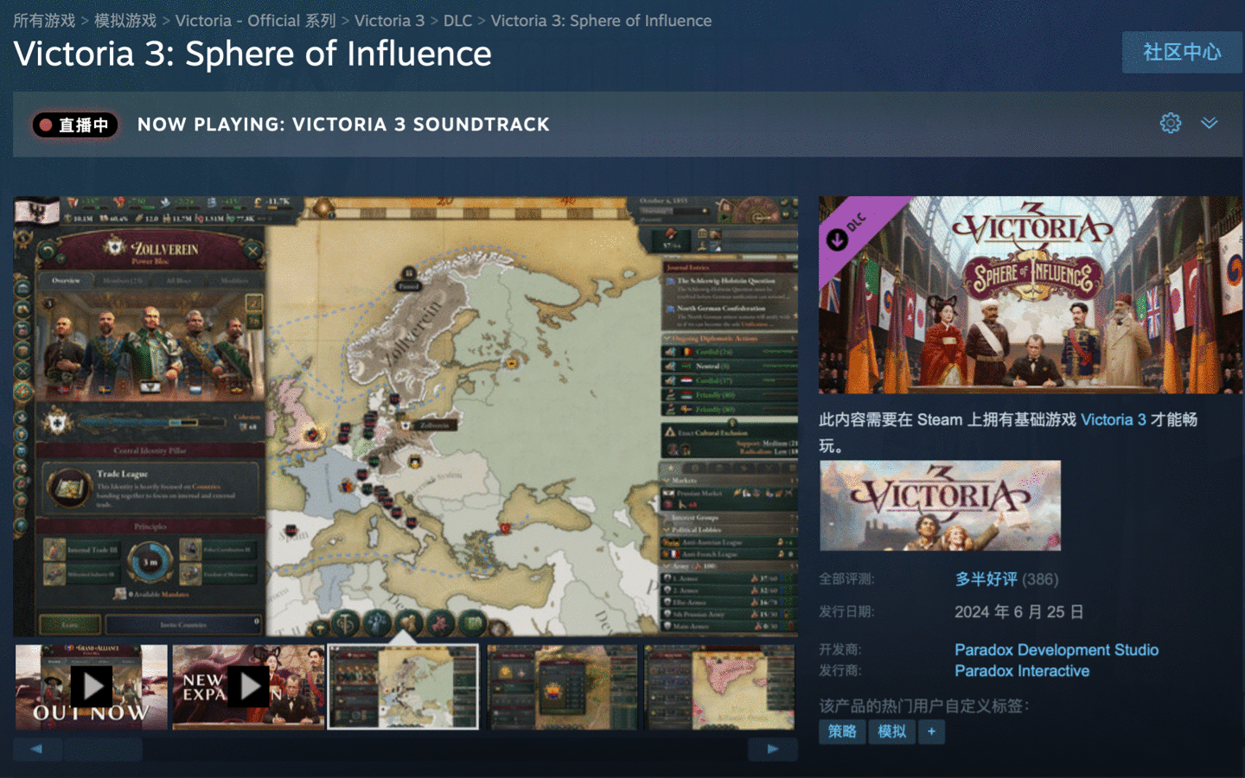Open the Victoria 3 base game banner

coord(940,506)
